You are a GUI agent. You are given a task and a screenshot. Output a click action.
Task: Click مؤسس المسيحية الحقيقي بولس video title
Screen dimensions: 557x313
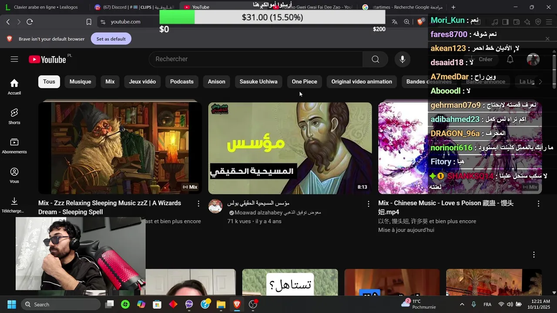(258, 203)
